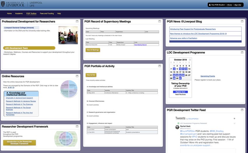Click the Conference Attendance activity cell
Viewport: 248px width, 153px height.
[115, 93]
